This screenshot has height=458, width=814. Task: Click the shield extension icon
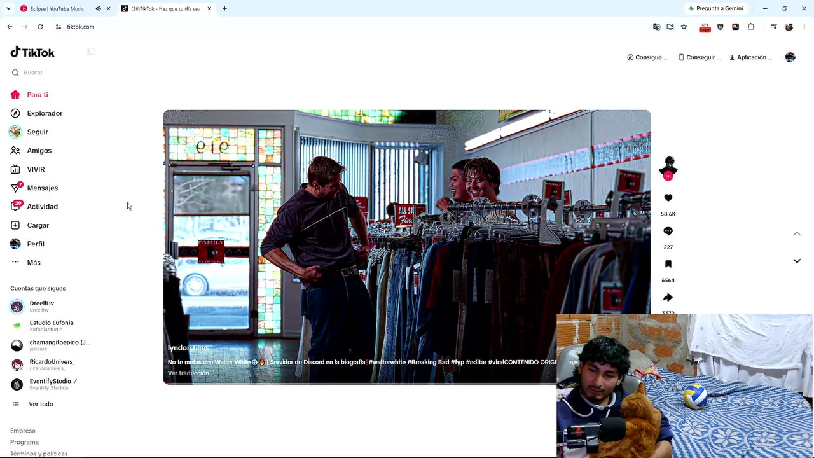point(720,27)
